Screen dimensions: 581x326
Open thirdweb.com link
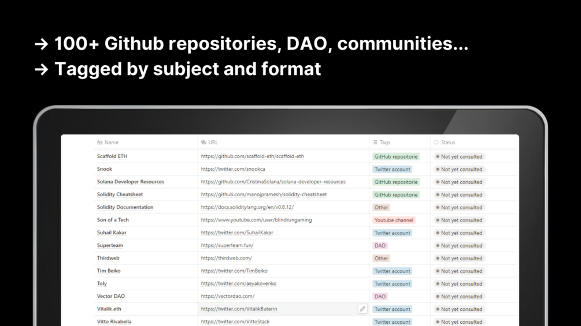pyautogui.click(x=227, y=258)
